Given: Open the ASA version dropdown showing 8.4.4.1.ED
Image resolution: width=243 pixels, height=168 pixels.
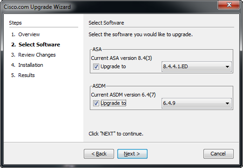Looking at the screenshot, I should click(x=196, y=67).
